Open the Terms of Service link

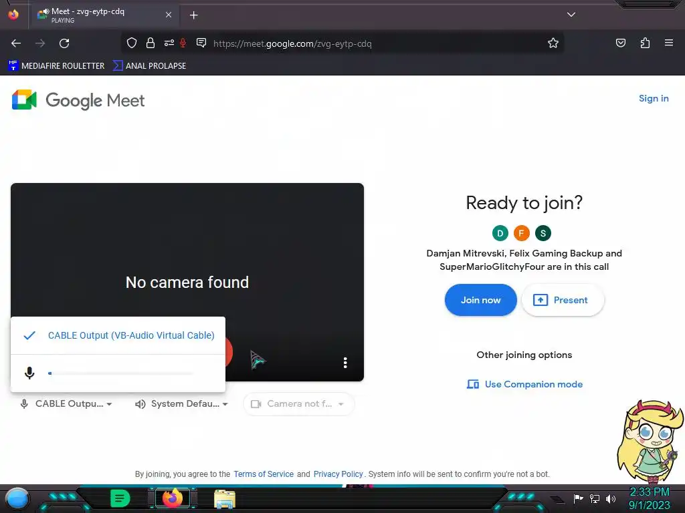pyautogui.click(x=264, y=474)
